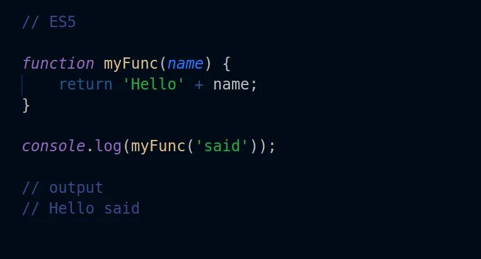Click the 'return' keyword
Screen dimensions: 481x259
(86, 84)
